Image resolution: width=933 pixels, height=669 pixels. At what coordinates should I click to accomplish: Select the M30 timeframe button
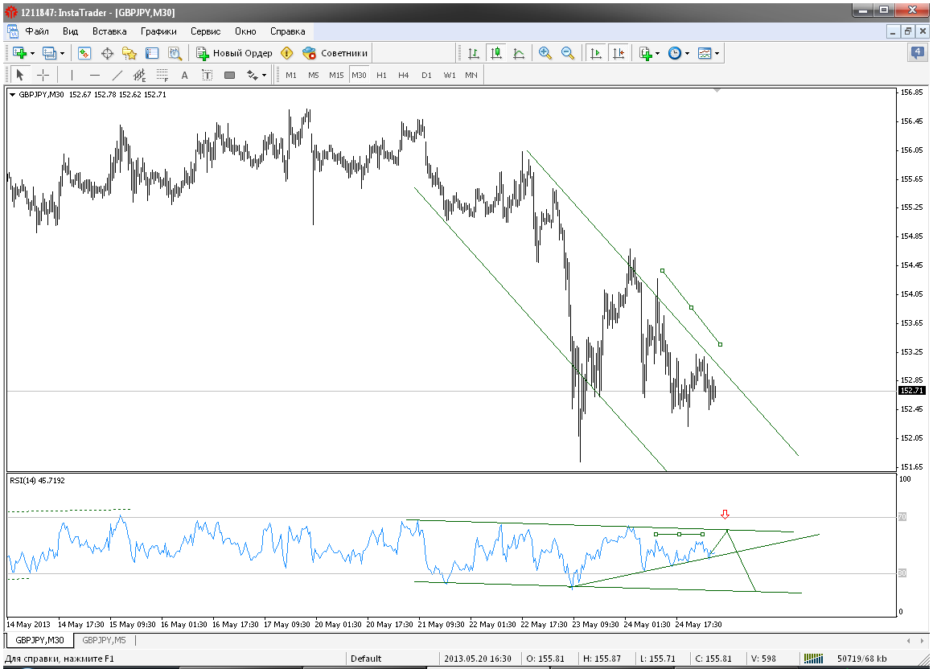[359, 75]
